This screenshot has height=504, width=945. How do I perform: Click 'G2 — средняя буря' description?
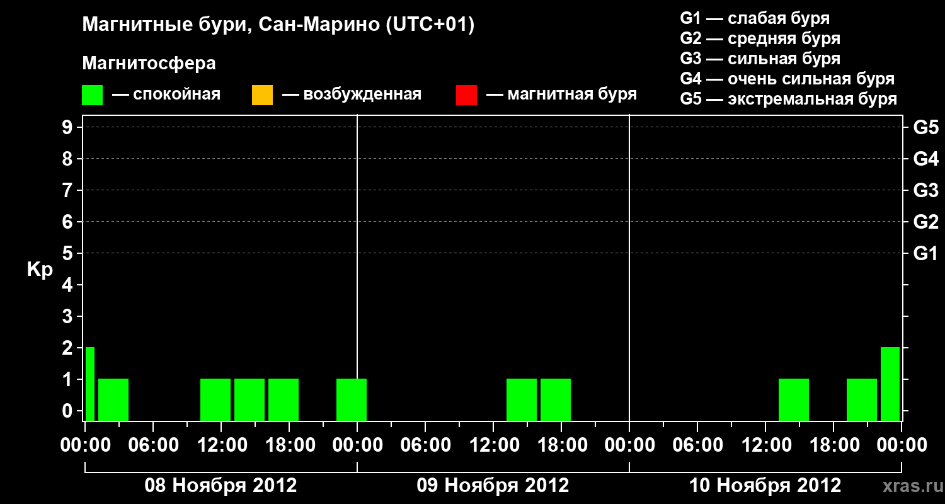(x=760, y=38)
